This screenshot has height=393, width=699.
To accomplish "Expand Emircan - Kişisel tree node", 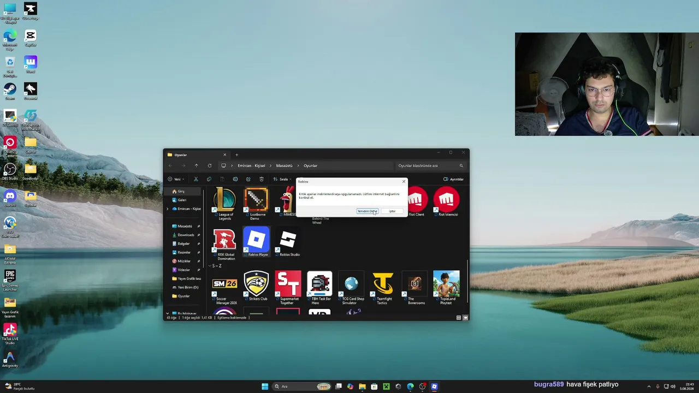I will coord(168,209).
